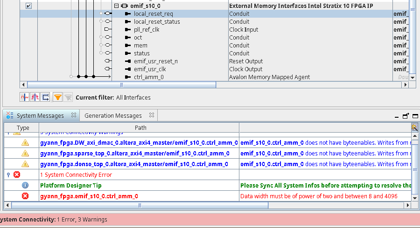
Task: Click the show clock domains filter icon
Action: pyautogui.click(x=25, y=97)
